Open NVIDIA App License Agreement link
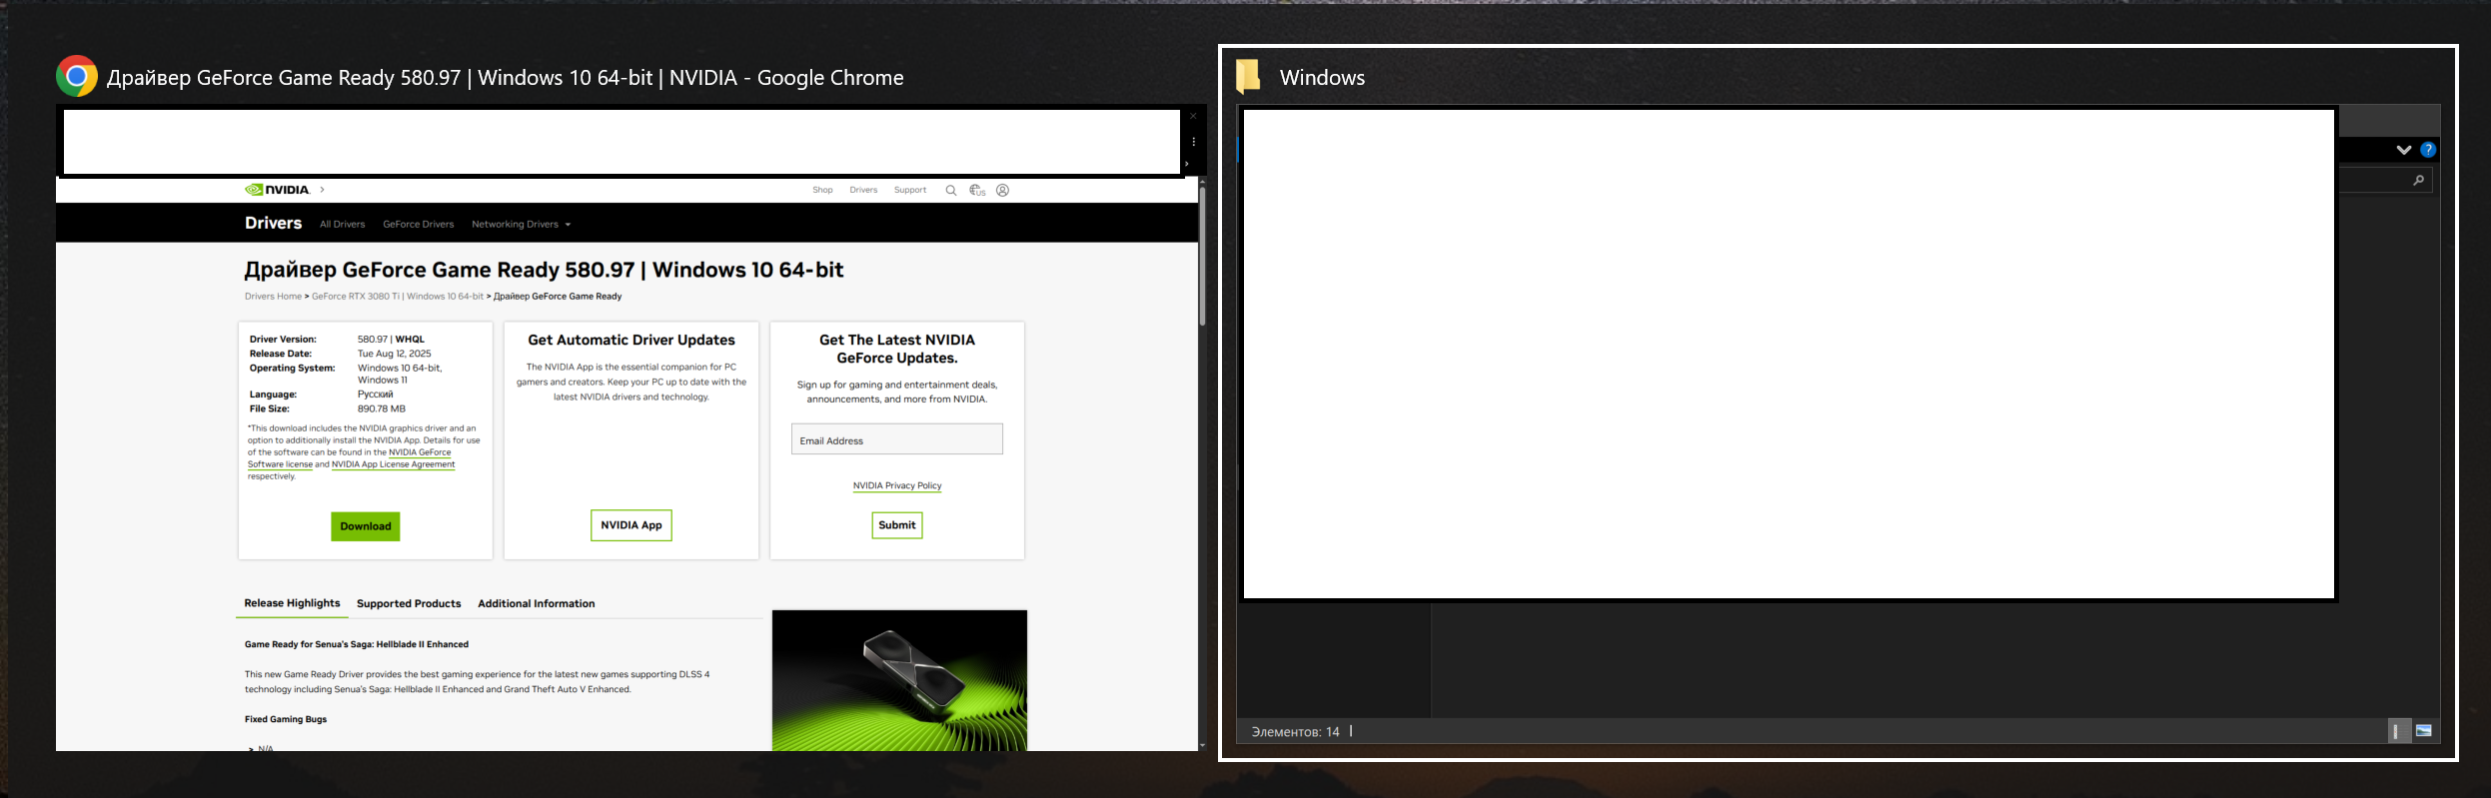This screenshot has width=2491, height=798. 393,464
